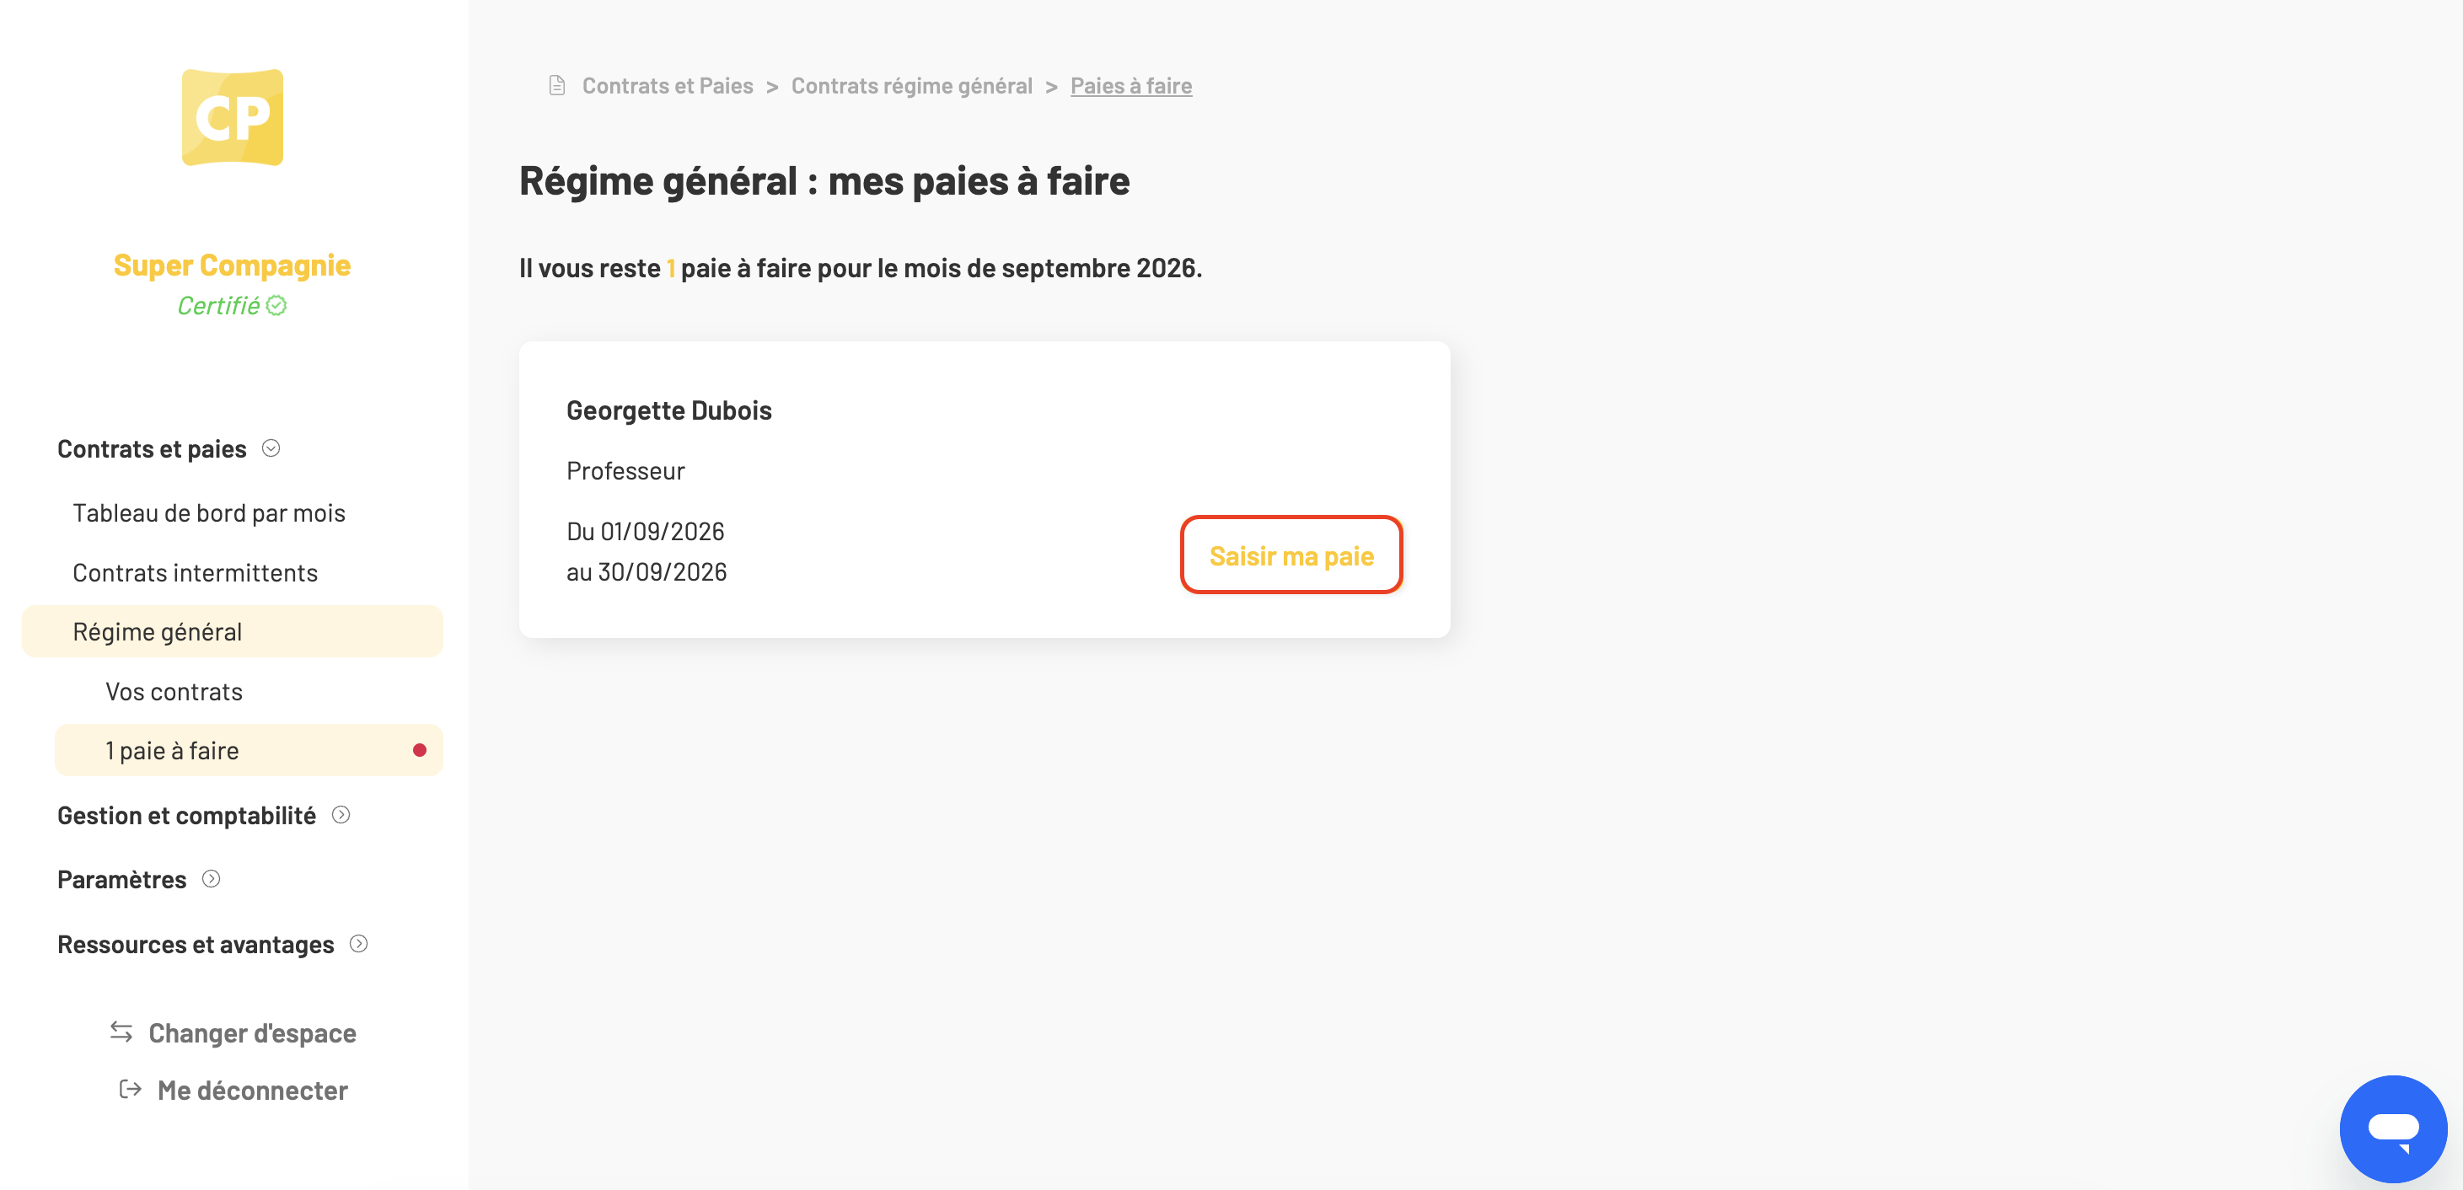Click the green Certifié checkmark badge
2463x1190 pixels.
tap(276, 306)
